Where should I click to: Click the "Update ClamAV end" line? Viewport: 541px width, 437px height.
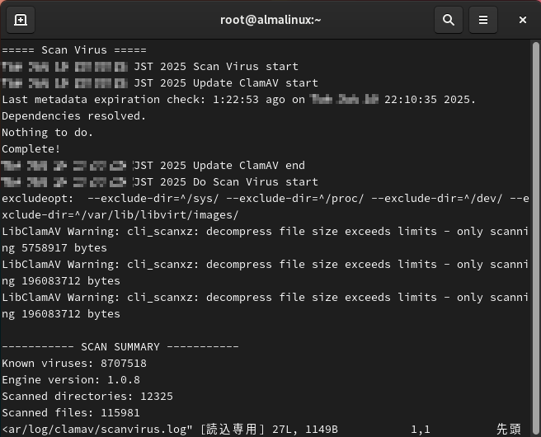tap(219, 166)
